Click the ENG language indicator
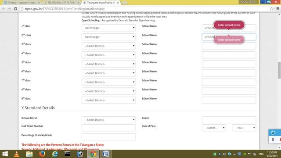 [x=261, y=154]
